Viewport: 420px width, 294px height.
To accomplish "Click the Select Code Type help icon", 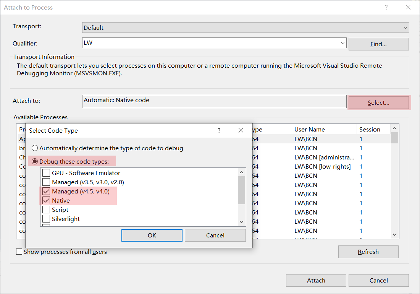I will (x=219, y=130).
